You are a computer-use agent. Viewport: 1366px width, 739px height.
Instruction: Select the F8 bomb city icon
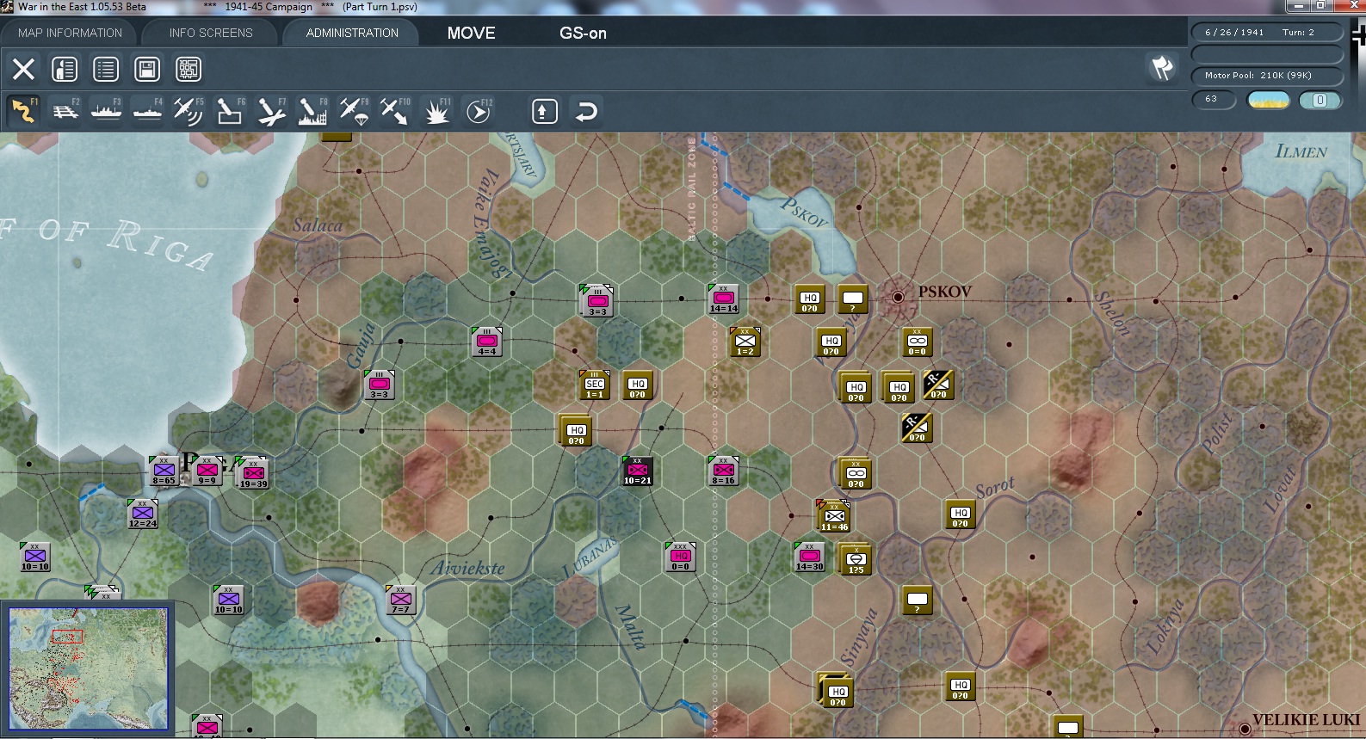312,111
